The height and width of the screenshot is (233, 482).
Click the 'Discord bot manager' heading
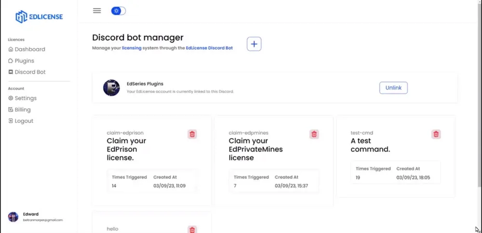pyautogui.click(x=138, y=38)
